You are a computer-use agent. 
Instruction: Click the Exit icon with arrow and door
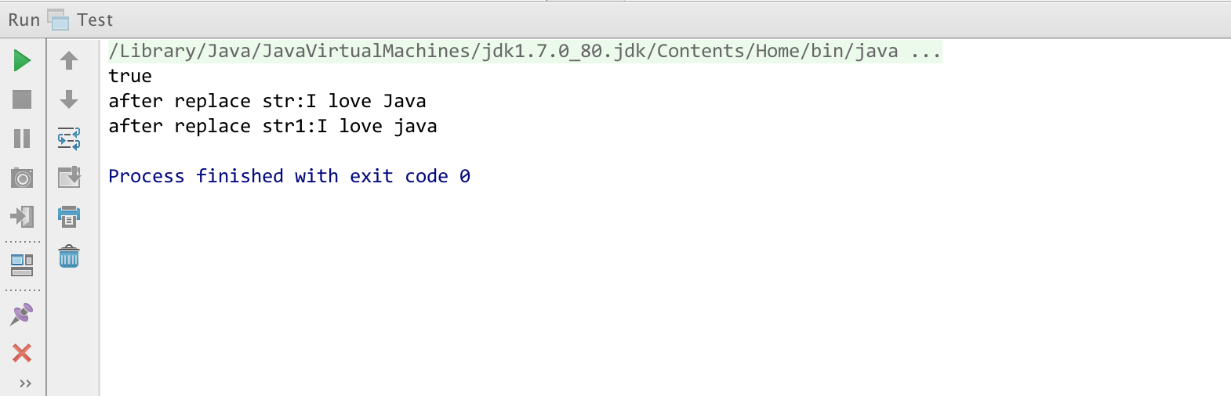coord(22,217)
